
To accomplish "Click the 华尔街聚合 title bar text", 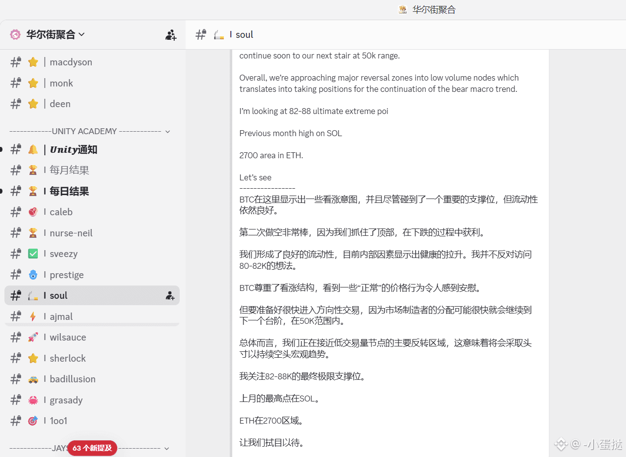I will (434, 9).
